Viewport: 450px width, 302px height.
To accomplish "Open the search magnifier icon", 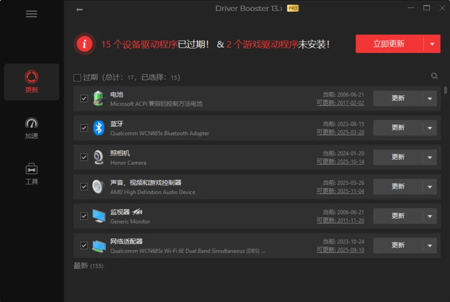I will (434, 76).
